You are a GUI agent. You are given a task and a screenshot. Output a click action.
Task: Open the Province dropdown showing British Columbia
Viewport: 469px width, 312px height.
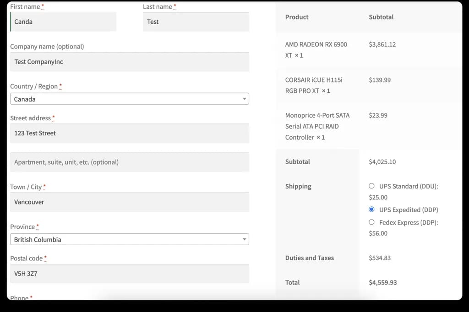130,239
